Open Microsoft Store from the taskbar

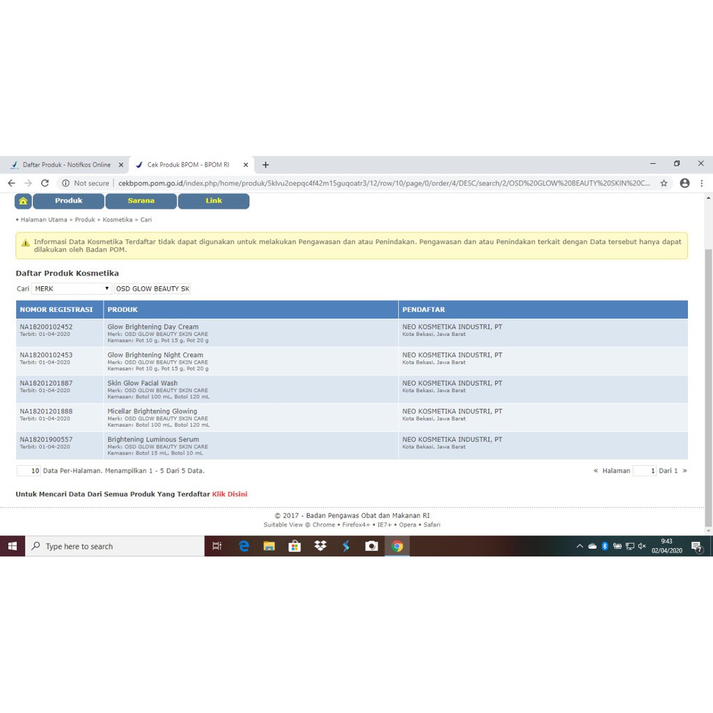coord(295,546)
